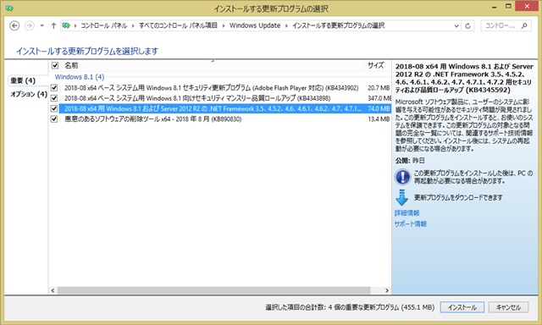Click the キャンセル button
This screenshot has width=542, height=325.
pos(508,307)
